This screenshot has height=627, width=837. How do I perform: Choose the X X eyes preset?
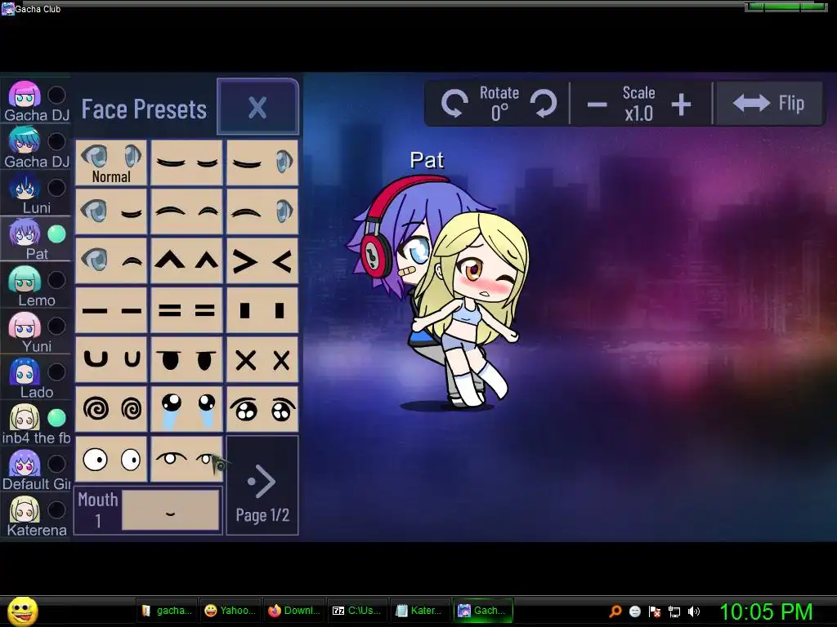pos(262,359)
